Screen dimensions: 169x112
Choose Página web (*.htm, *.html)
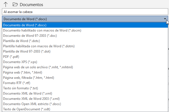(22, 72)
